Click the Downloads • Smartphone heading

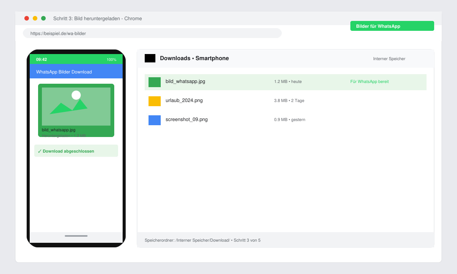pyautogui.click(x=194, y=58)
